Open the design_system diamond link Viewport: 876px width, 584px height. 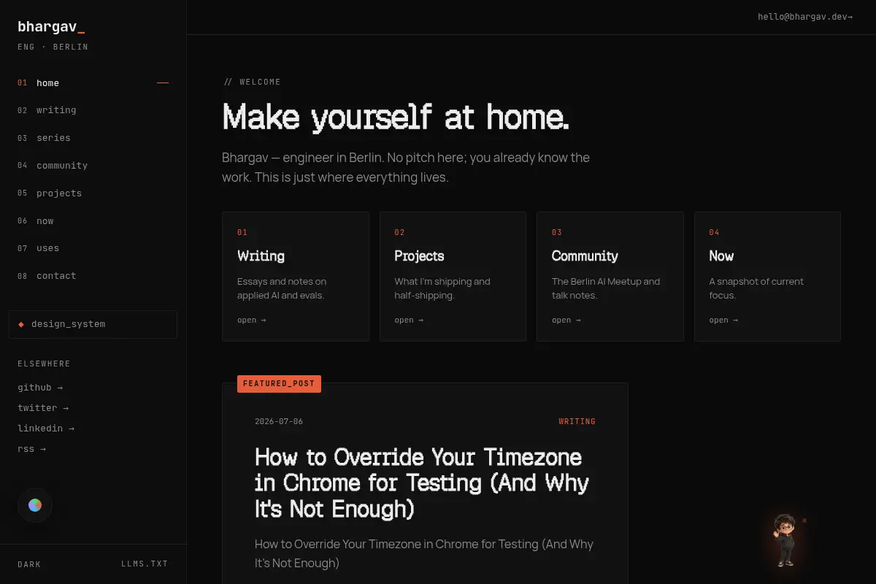click(x=93, y=324)
